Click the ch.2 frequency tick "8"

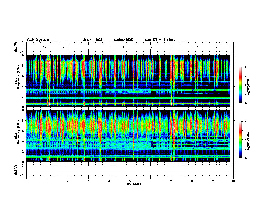tap(23, 121)
